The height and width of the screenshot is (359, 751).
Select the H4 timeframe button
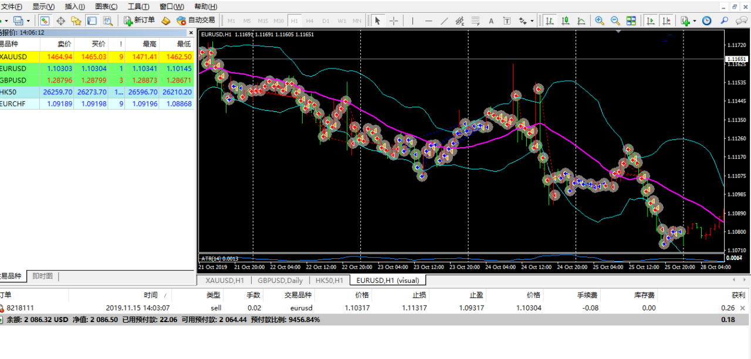click(x=310, y=20)
